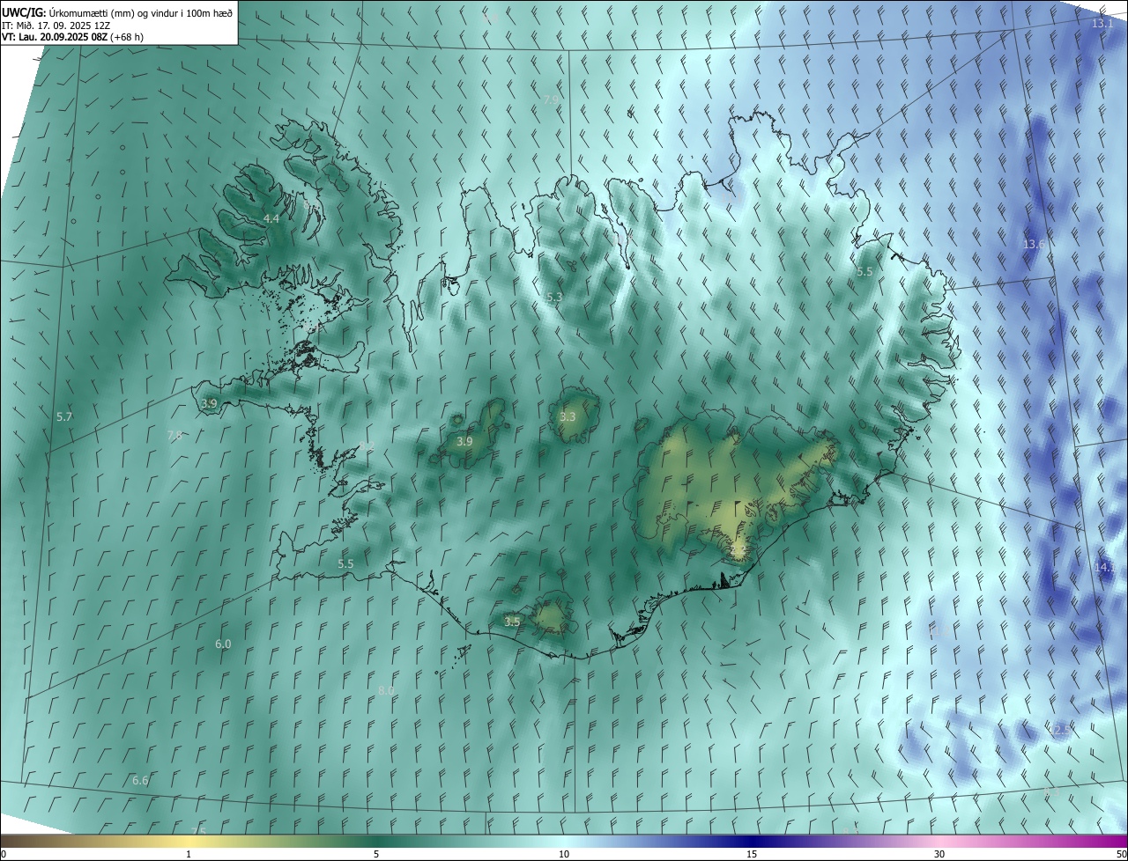The image size is (1128, 861).
Task: Click the pale yellow band of the colour scale
Action: [189, 842]
